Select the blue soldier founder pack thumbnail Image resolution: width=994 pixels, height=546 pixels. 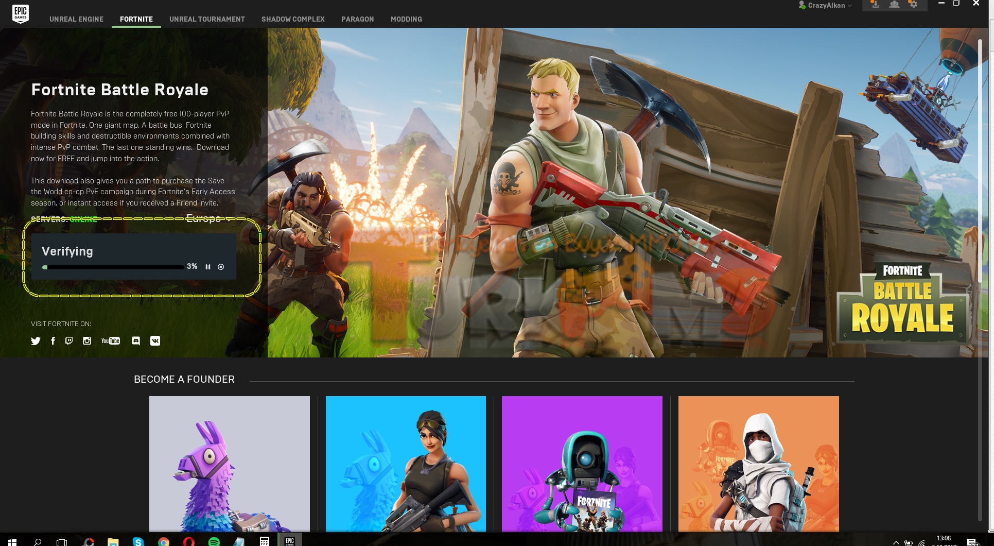[406, 464]
